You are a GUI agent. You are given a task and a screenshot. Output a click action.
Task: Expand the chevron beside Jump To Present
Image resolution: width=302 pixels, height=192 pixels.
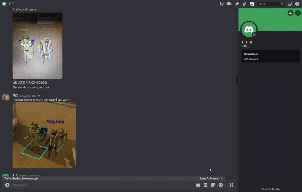(222, 178)
